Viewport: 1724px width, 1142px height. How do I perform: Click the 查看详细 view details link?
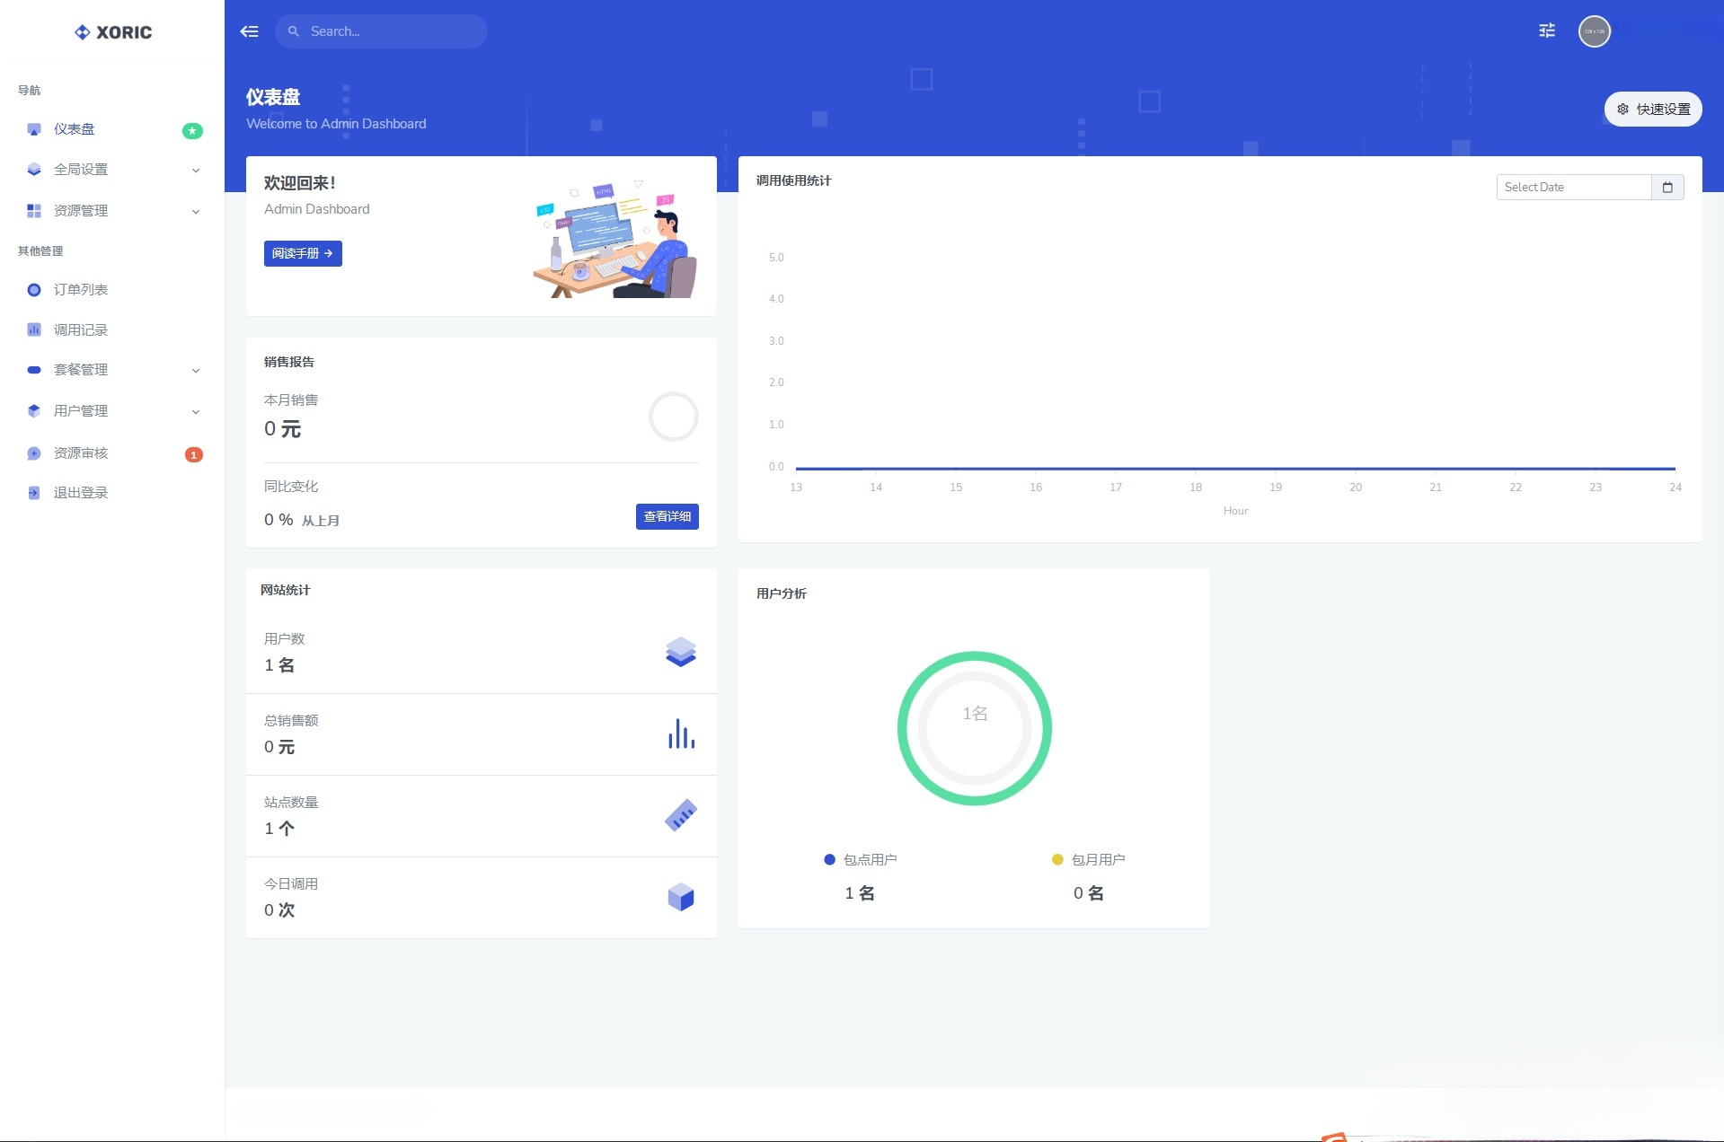click(667, 516)
